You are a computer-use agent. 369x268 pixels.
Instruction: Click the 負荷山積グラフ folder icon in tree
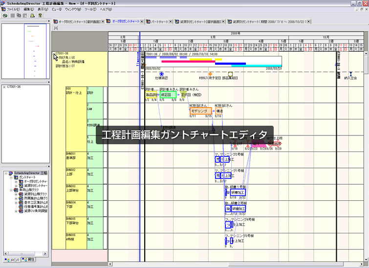(x=16, y=190)
